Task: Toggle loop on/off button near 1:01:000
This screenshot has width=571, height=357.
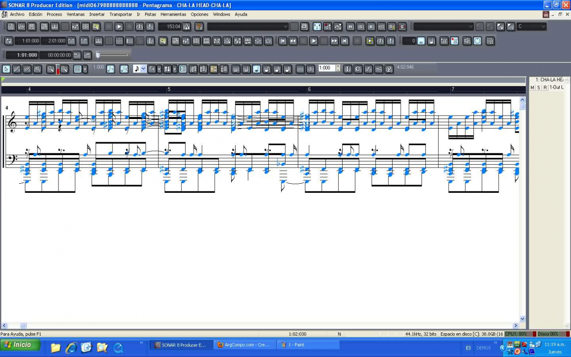Action: [x=9, y=41]
